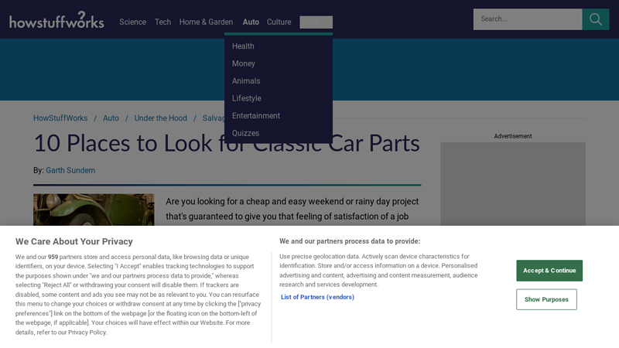Click the HowStuffWorks logo
The height and width of the screenshot is (348, 619).
click(56, 20)
